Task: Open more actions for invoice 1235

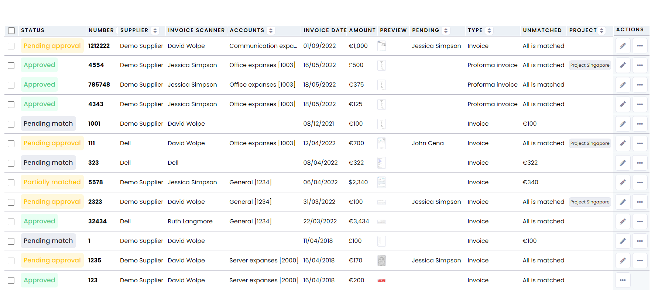Action: click(x=640, y=261)
